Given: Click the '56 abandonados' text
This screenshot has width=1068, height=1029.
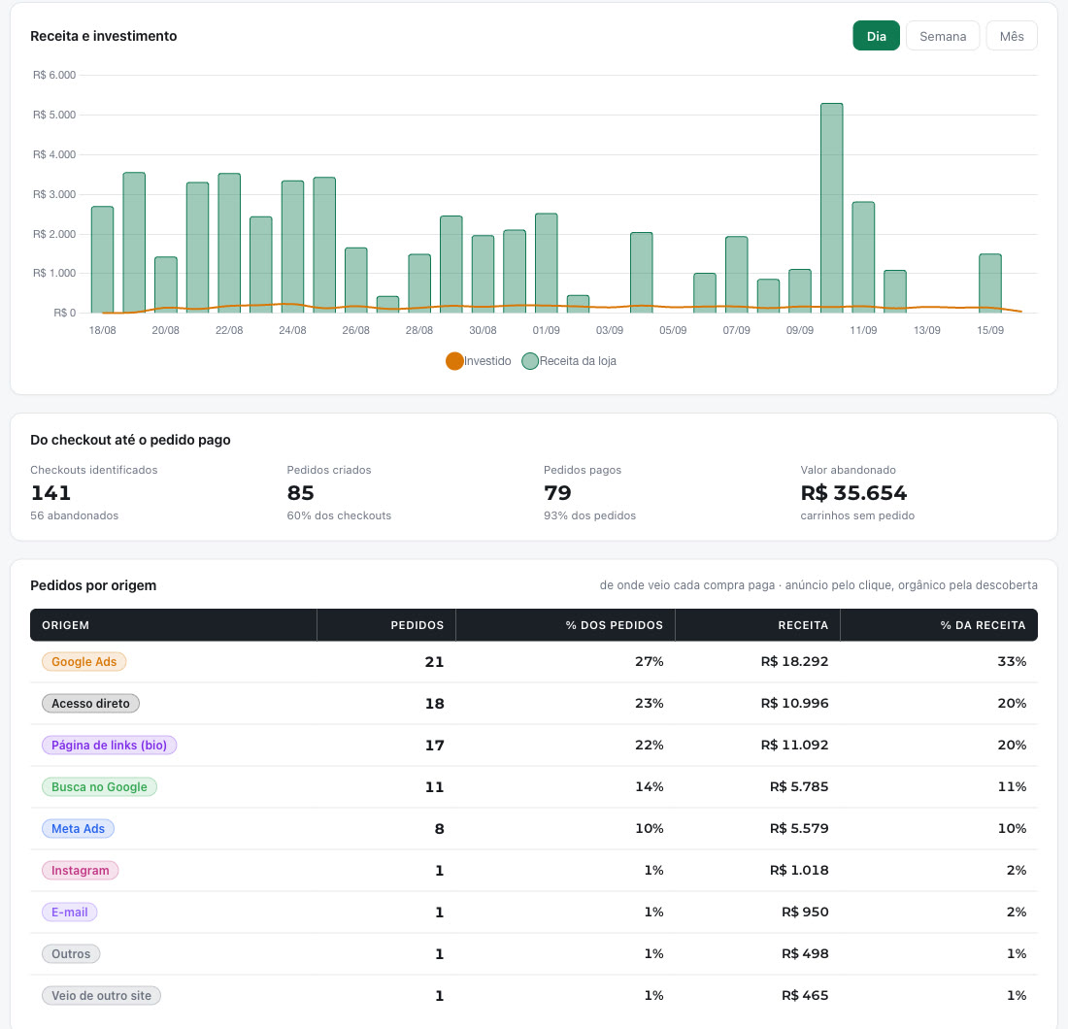Looking at the screenshot, I should [x=74, y=515].
